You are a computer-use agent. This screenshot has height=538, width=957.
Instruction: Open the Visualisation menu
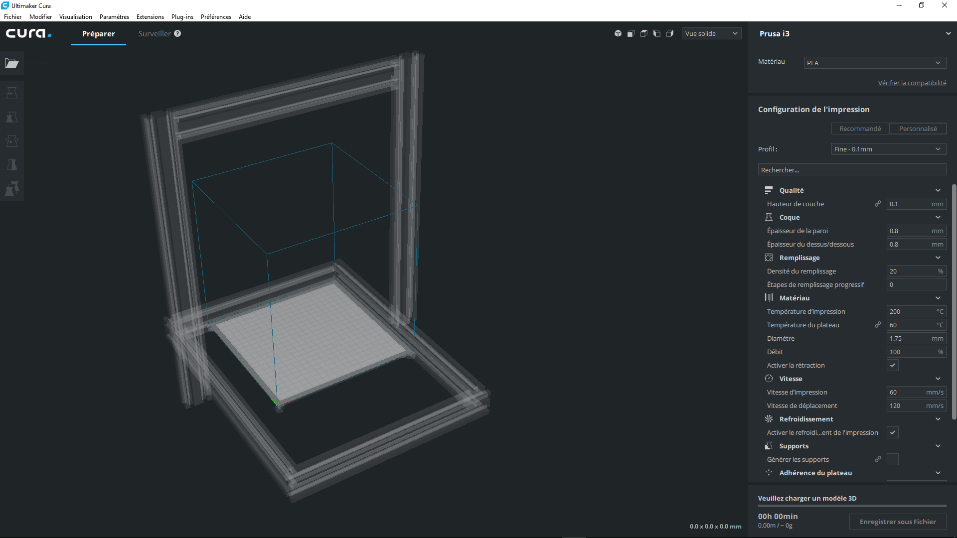(76, 17)
